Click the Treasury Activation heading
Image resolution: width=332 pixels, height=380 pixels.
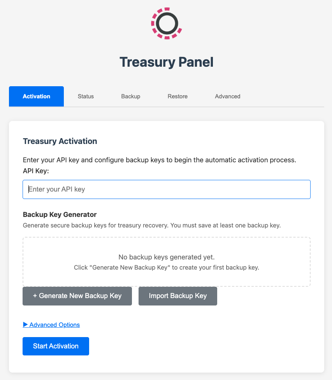60,141
